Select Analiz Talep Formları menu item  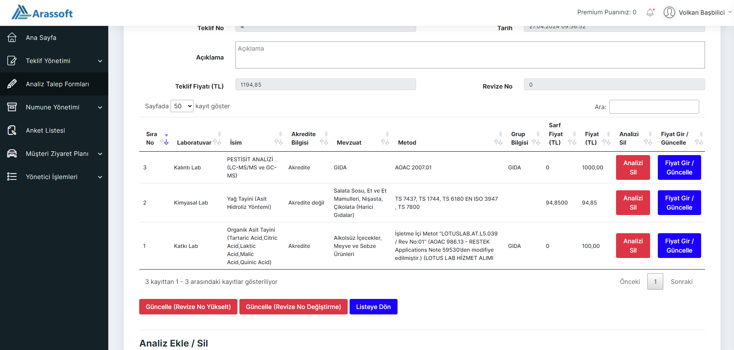[x=54, y=84]
